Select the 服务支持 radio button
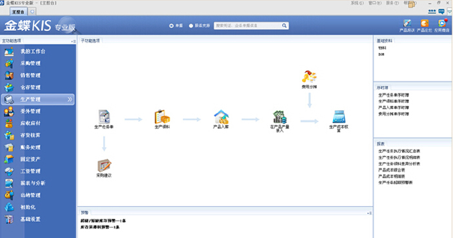 191,26
